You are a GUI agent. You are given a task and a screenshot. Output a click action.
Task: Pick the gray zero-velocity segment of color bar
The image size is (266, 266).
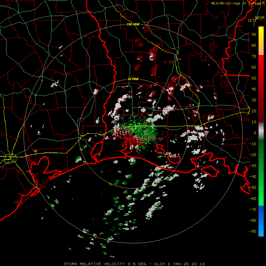point(261,131)
